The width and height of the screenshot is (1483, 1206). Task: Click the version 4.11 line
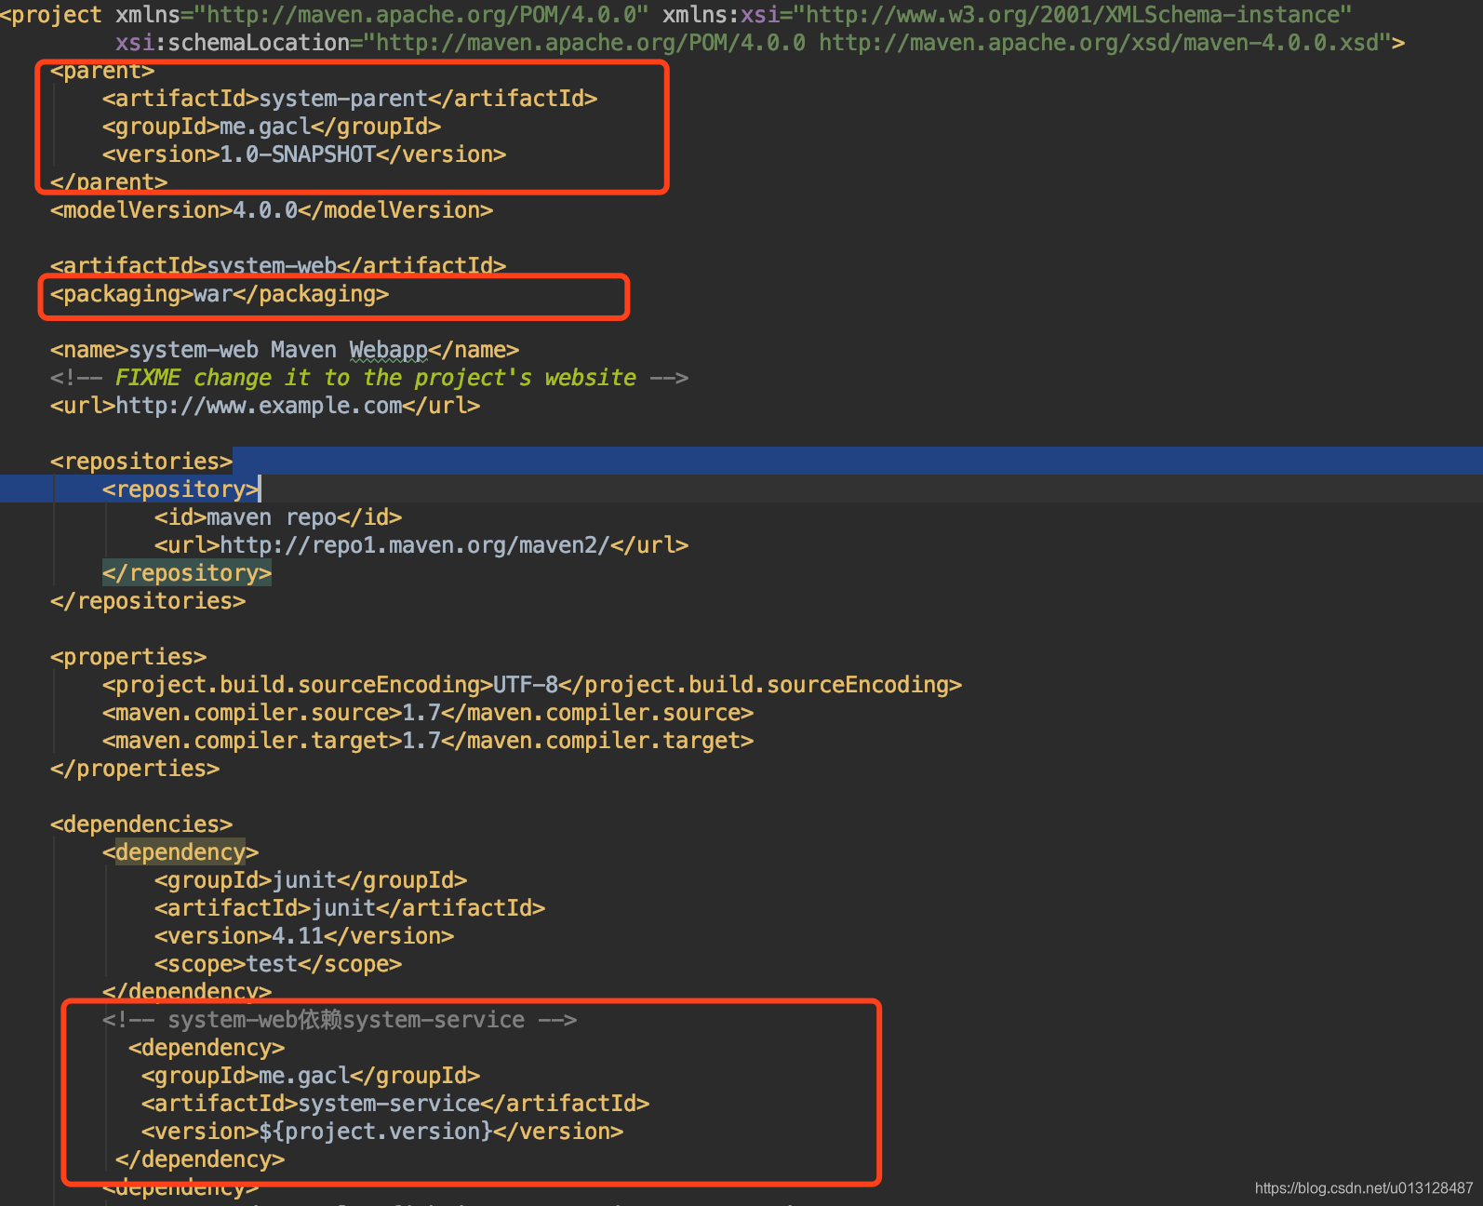(304, 936)
